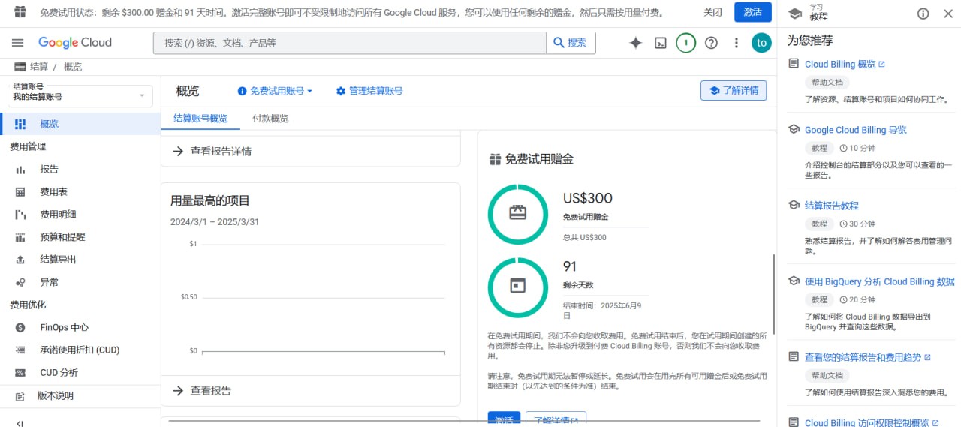Click the blue 激活 button in credits card
Viewport: 961px width, 427px height.
pos(504,419)
